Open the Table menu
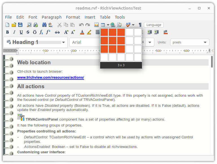The image size is (217, 164). [x=105, y=17]
